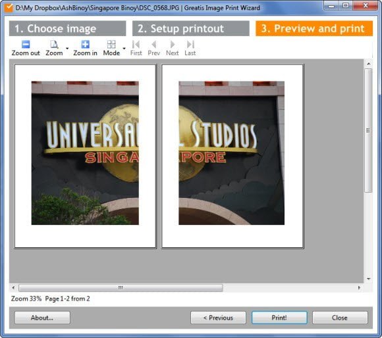Jump to Last page icon
The width and height of the screenshot is (382, 338).
pos(190,44)
